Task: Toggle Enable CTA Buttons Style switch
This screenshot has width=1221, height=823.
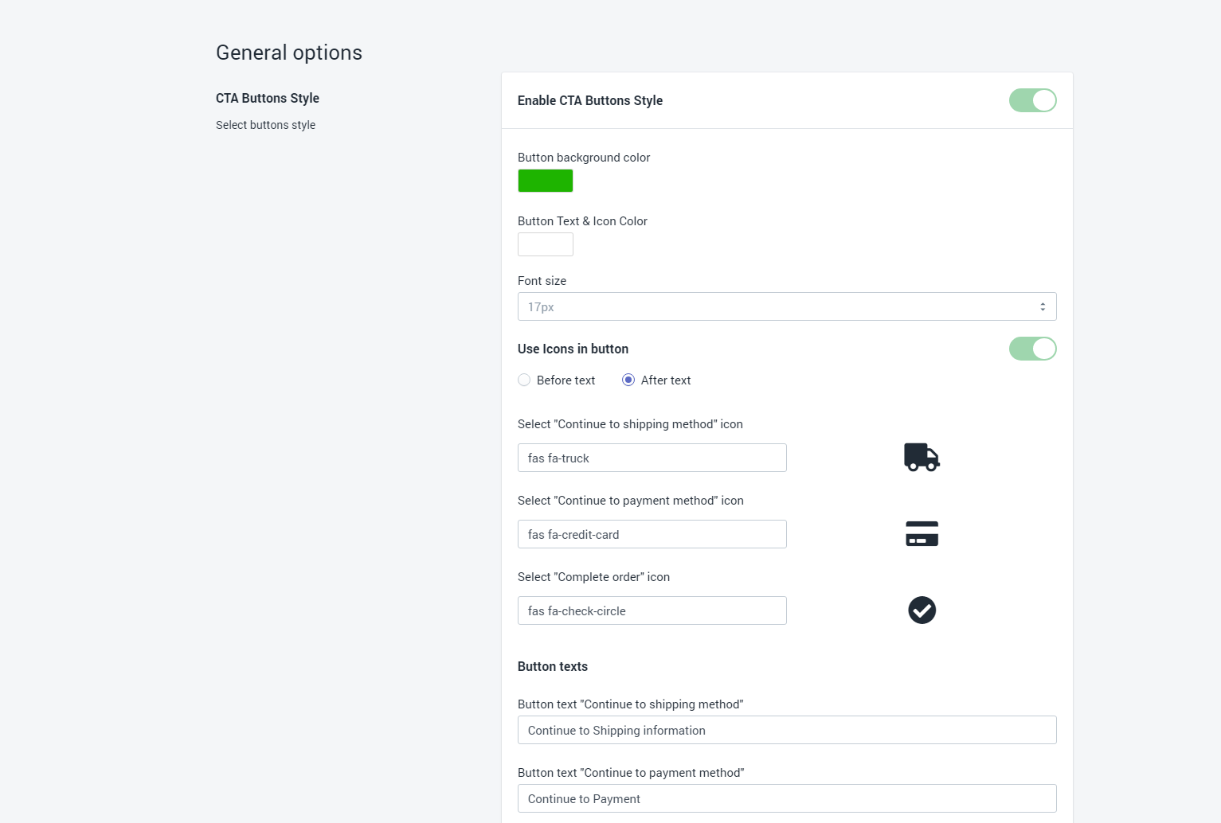Action: click(1032, 100)
